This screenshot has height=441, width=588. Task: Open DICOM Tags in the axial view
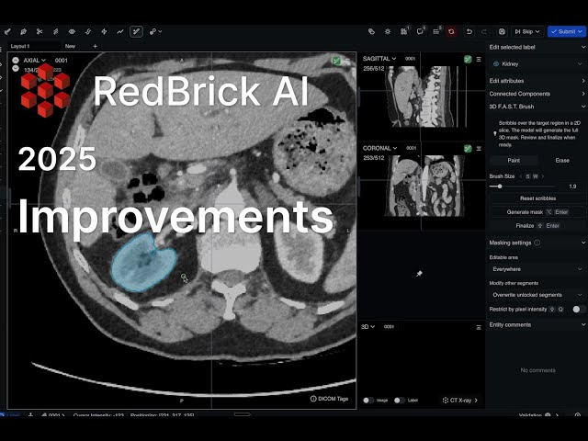click(x=329, y=399)
